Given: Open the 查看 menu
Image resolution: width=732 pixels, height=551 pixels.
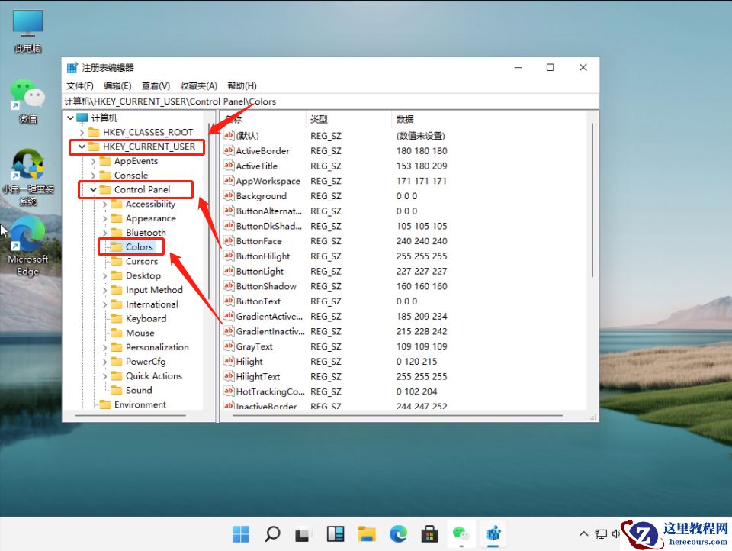Looking at the screenshot, I should [155, 85].
